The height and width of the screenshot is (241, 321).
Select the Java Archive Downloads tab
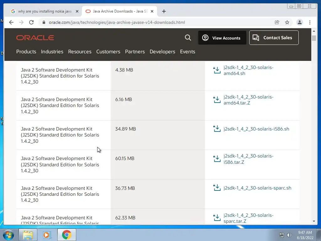(119, 11)
